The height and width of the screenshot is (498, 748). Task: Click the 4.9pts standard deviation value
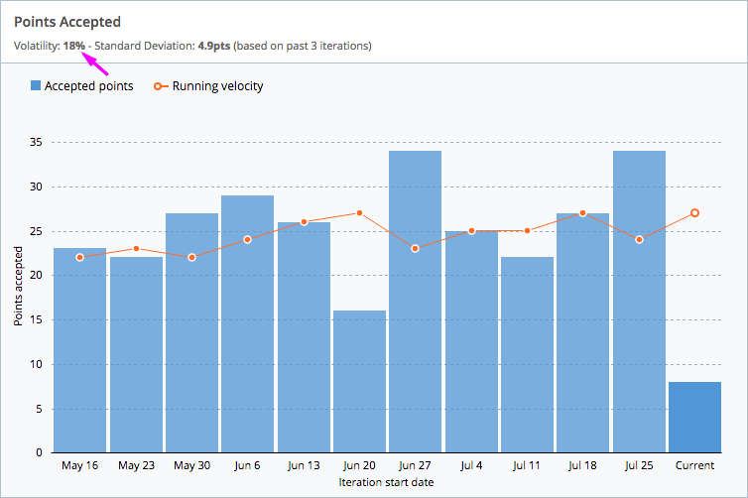point(214,46)
